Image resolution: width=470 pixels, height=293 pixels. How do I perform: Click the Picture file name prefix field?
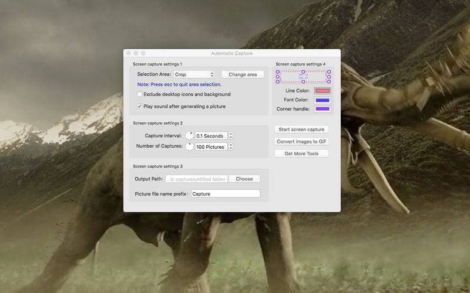pos(226,194)
